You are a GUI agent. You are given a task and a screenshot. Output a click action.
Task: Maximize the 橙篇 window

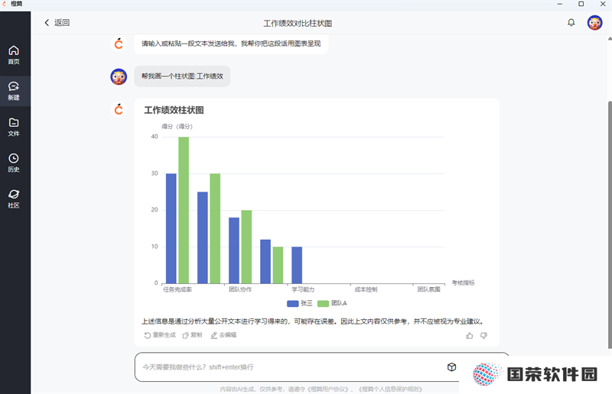581,4
